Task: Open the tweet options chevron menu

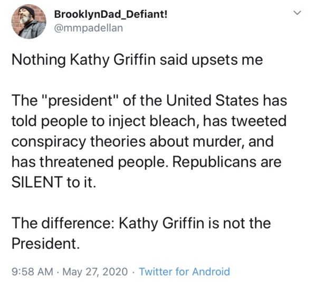Action: click(297, 13)
